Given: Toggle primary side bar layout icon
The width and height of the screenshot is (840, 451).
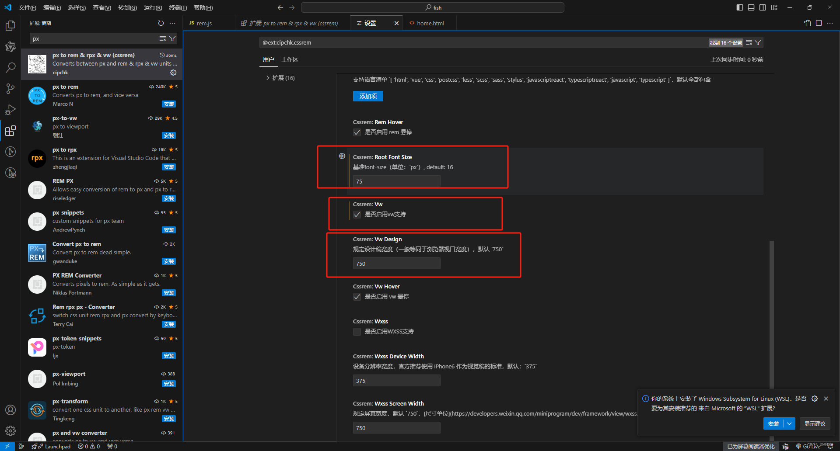Looking at the screenshot, I should (x=740, y=7).
